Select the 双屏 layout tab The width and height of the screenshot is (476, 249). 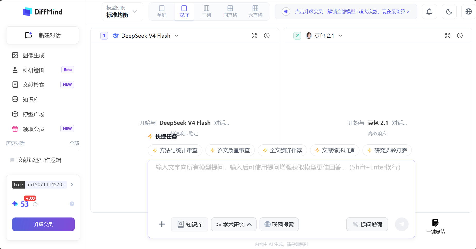(184, 12)
